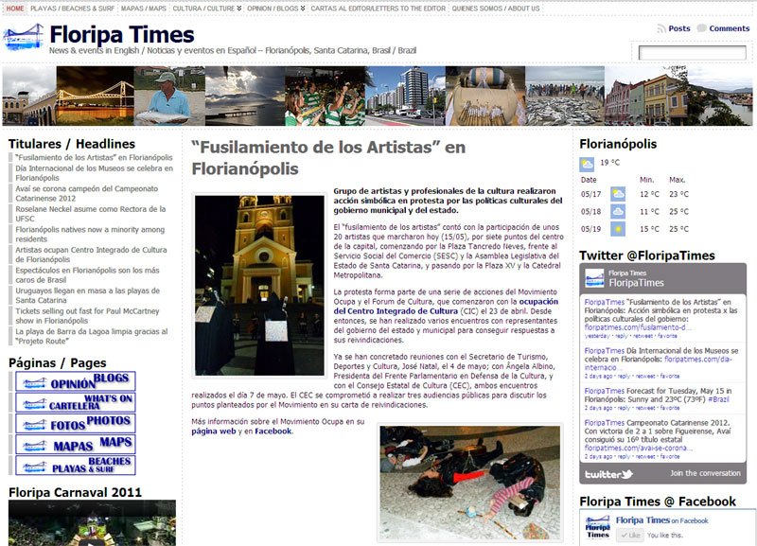The image size is (757, 546).
Task: Click the current weather icon beside 19 °C
Action: click(587, 164)
